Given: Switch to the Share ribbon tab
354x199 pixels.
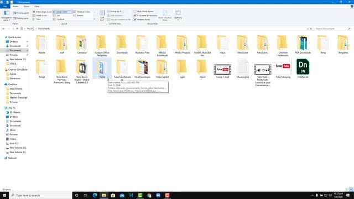Looking at the screenshot, I should pyautogui.click(x=26, y=7).
